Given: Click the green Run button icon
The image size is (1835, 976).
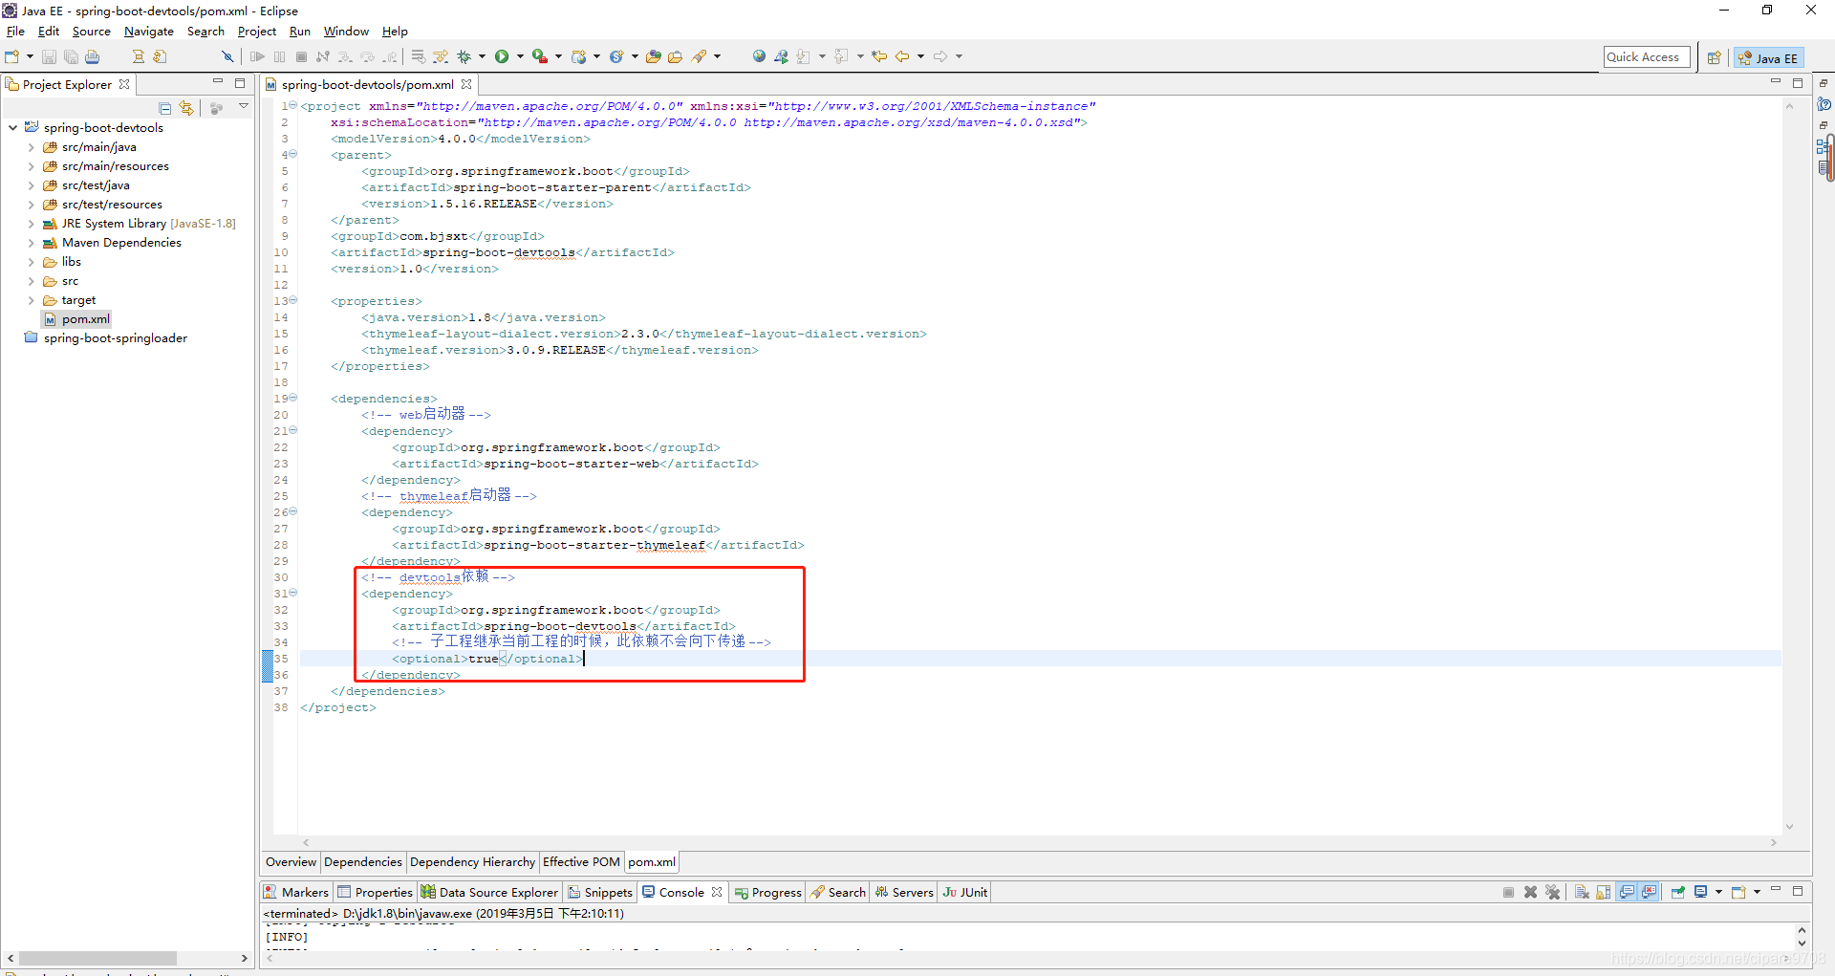Looking at the screenshot, I should (502, 56).
